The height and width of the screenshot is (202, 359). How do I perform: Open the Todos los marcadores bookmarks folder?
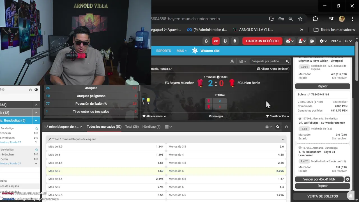[x=334, y=30]
